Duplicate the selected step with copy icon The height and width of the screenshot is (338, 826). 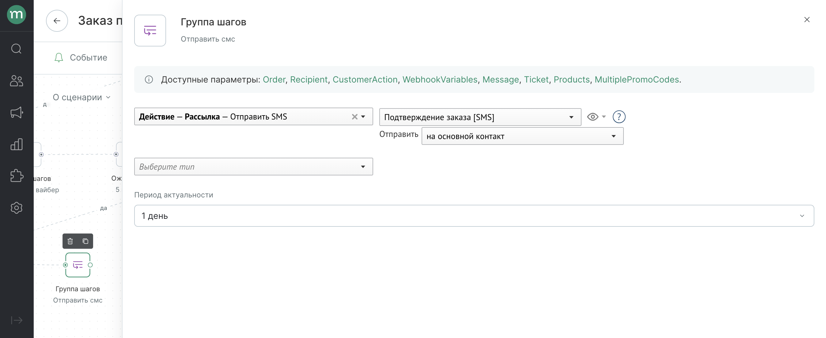[x=85, y=241]
